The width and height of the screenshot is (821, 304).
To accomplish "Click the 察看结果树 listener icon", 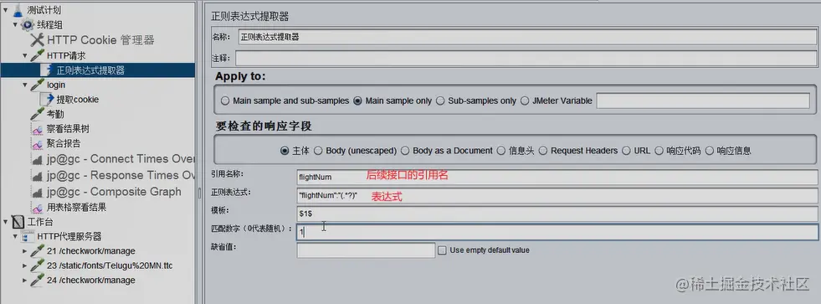I will [37, 129].
